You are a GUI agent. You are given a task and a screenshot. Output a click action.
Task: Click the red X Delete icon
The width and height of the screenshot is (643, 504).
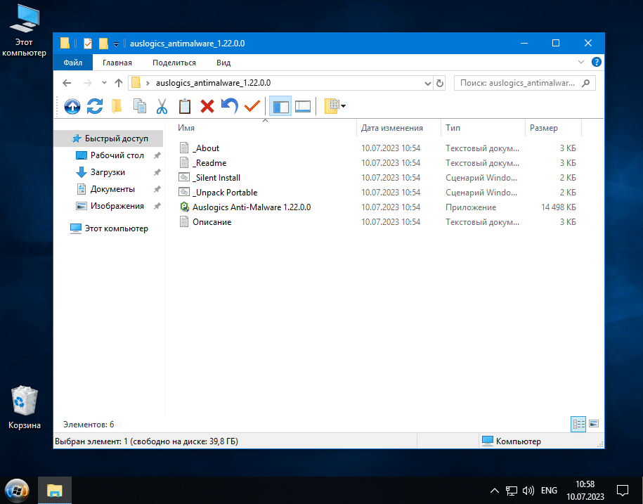point(207,107)
